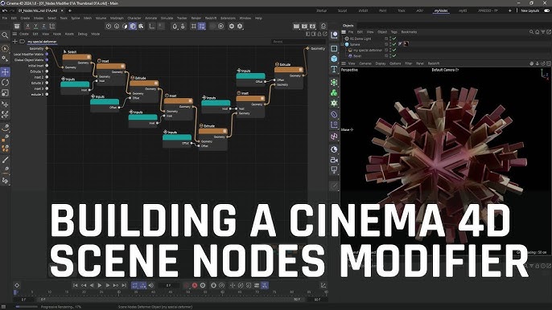This screenshot has height=310, width=552.
Task: Open Simulate menu in main menu bar
Action: [167, 18]
